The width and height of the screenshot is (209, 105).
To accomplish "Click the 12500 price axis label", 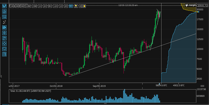I will coord(200,39).
